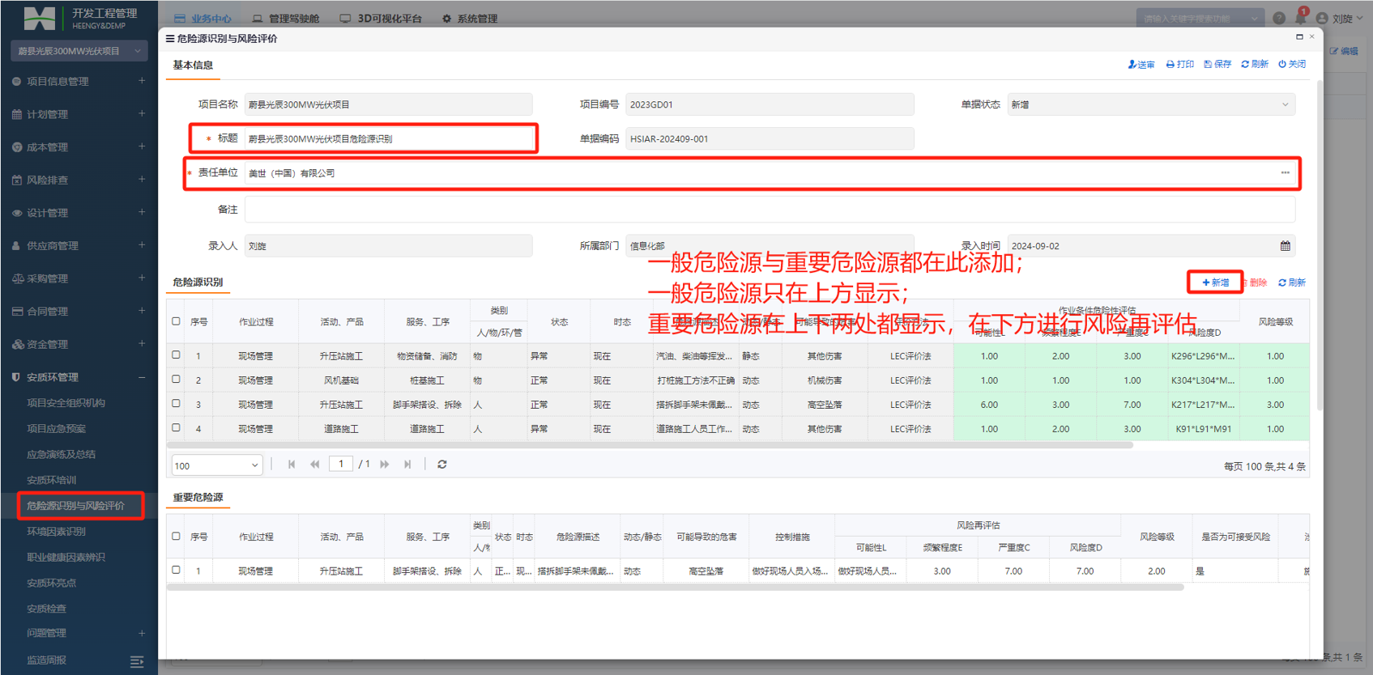Viewport: 1373px width, 675px height.
Task: Open 合同管理 sidebar menu
Action: pyautogui.click(x=79, y=312)
